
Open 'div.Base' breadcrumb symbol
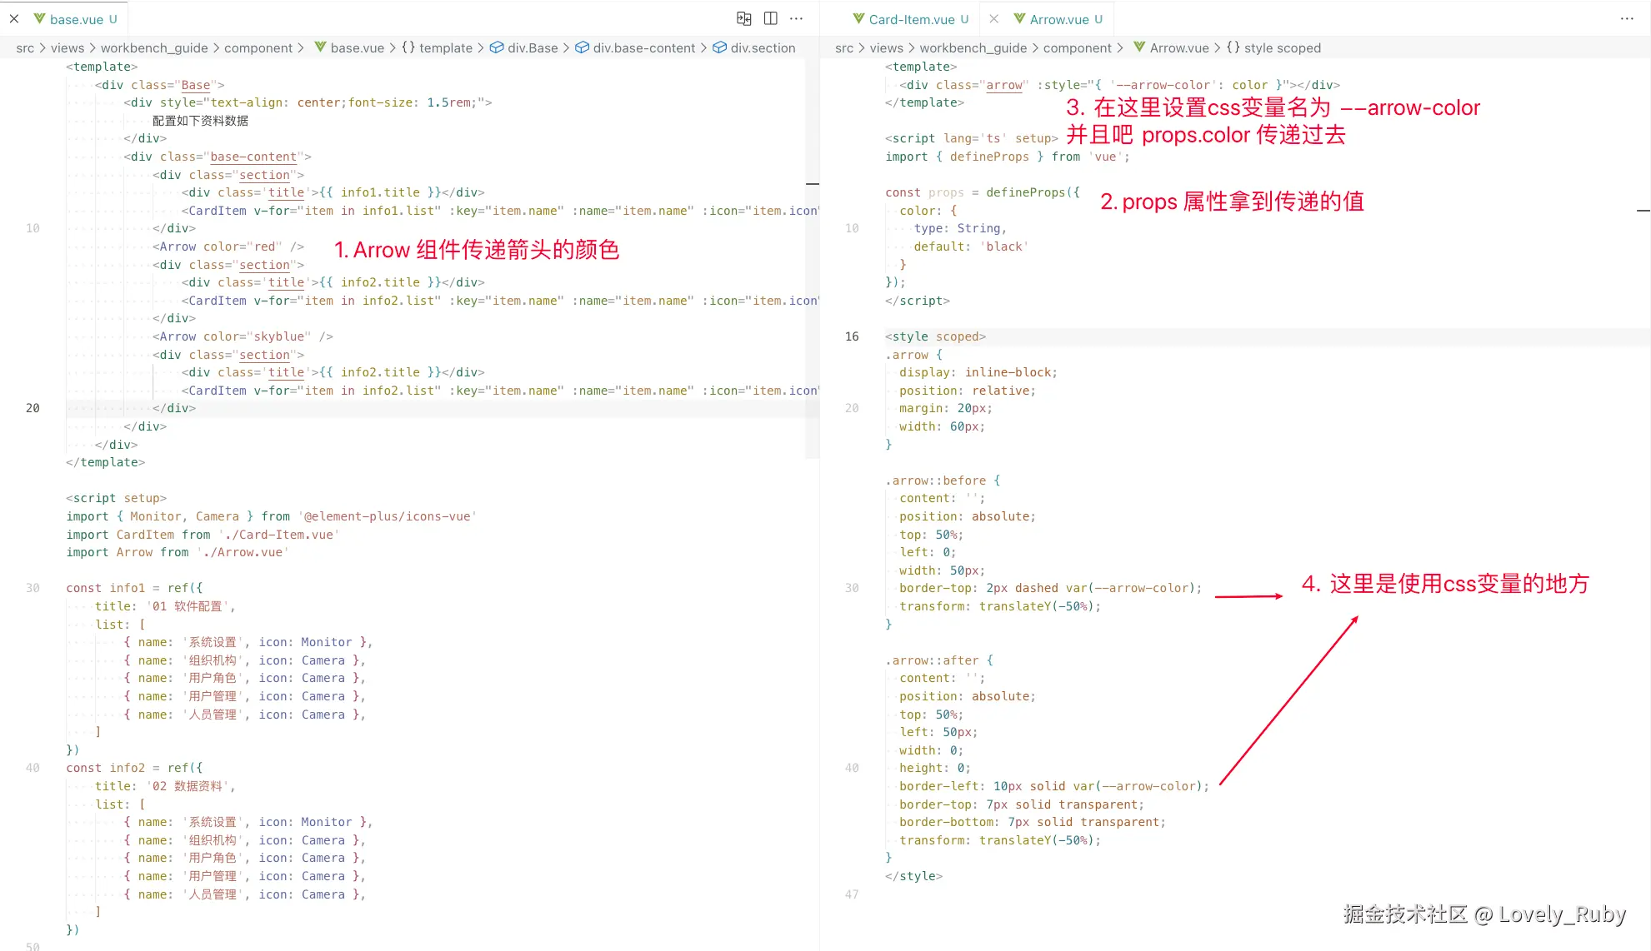[533, 48]
